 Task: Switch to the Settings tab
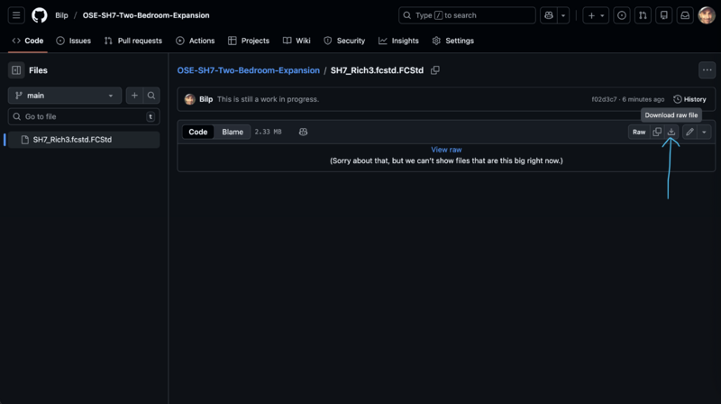pyautogui.click(x=453, y=41)
